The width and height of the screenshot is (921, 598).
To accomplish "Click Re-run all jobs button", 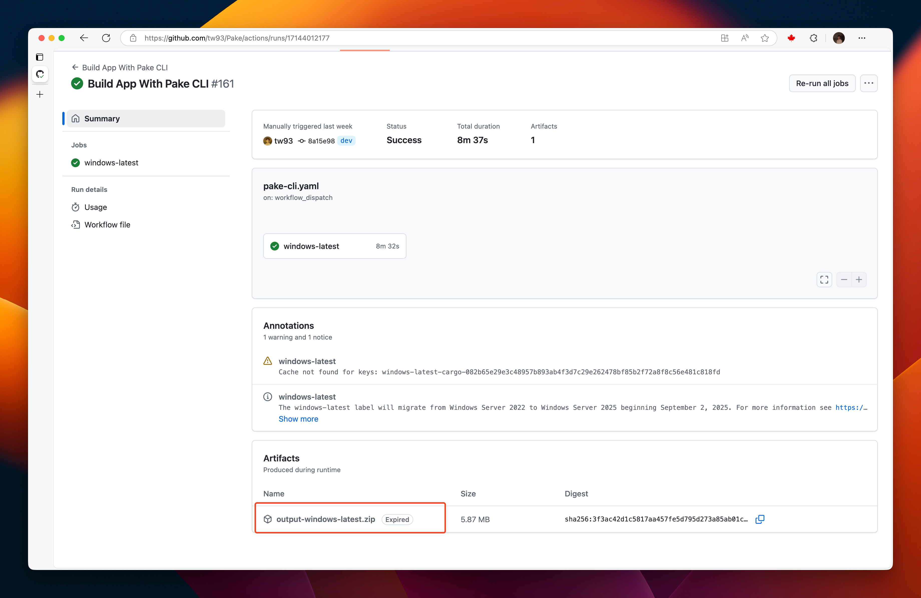I will 822,83.
